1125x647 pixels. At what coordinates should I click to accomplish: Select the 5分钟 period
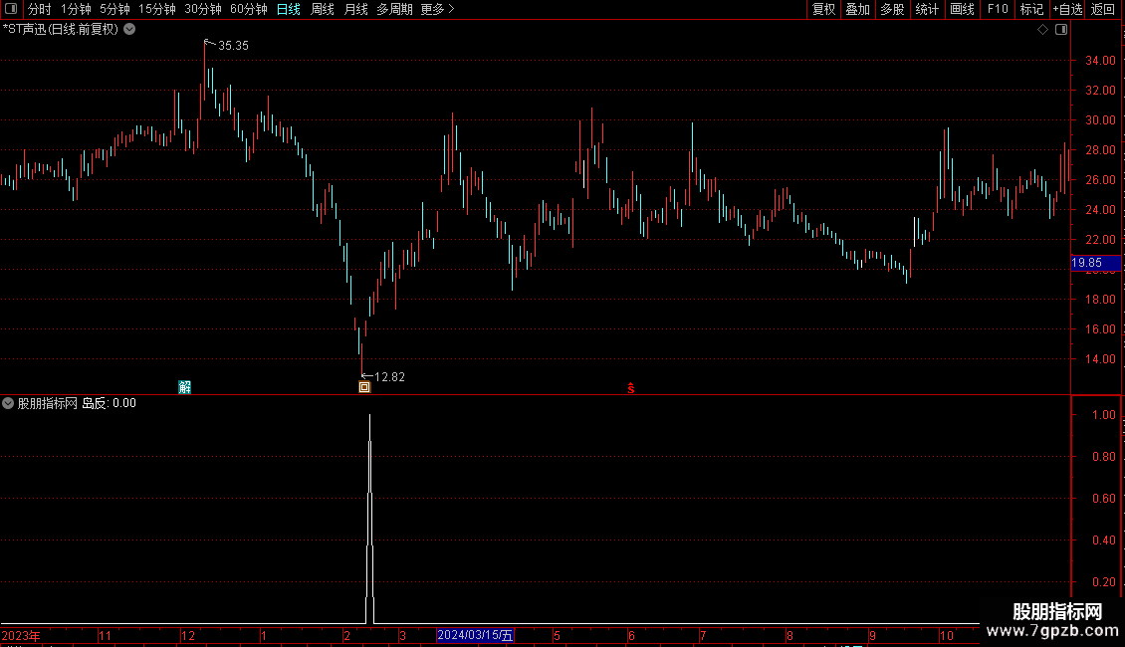point(114,9)
